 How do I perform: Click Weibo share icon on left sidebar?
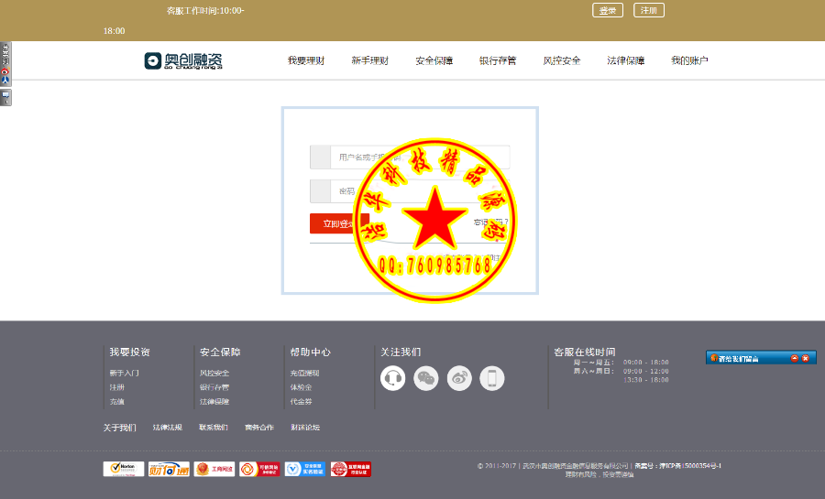pos(5,71)
